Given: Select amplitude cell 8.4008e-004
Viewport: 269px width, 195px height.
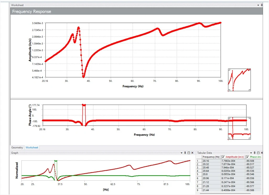Looking at the screenshot, I should pyautogui.click(x=233, y=190).
